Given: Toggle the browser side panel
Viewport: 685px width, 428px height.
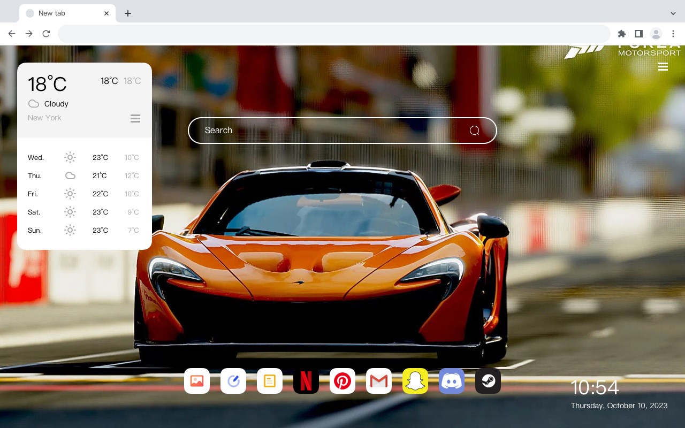Looking at the screenshot, I should coord(638,34).
